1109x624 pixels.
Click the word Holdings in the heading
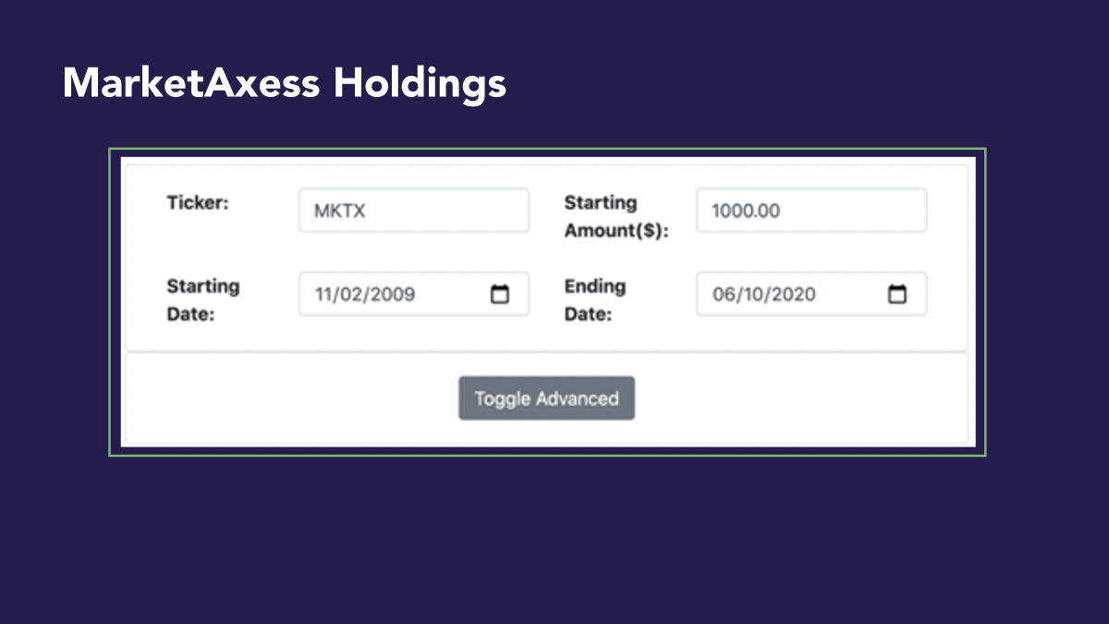[x=420, y=85]
